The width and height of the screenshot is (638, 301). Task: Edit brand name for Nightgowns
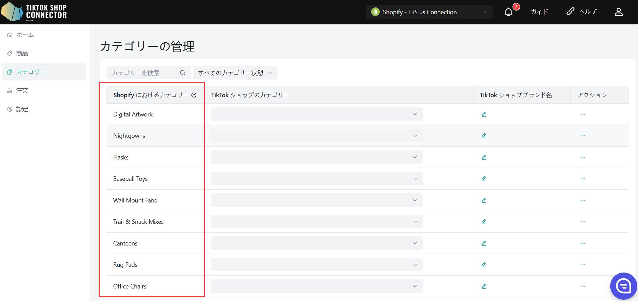[x=484, y=136]
